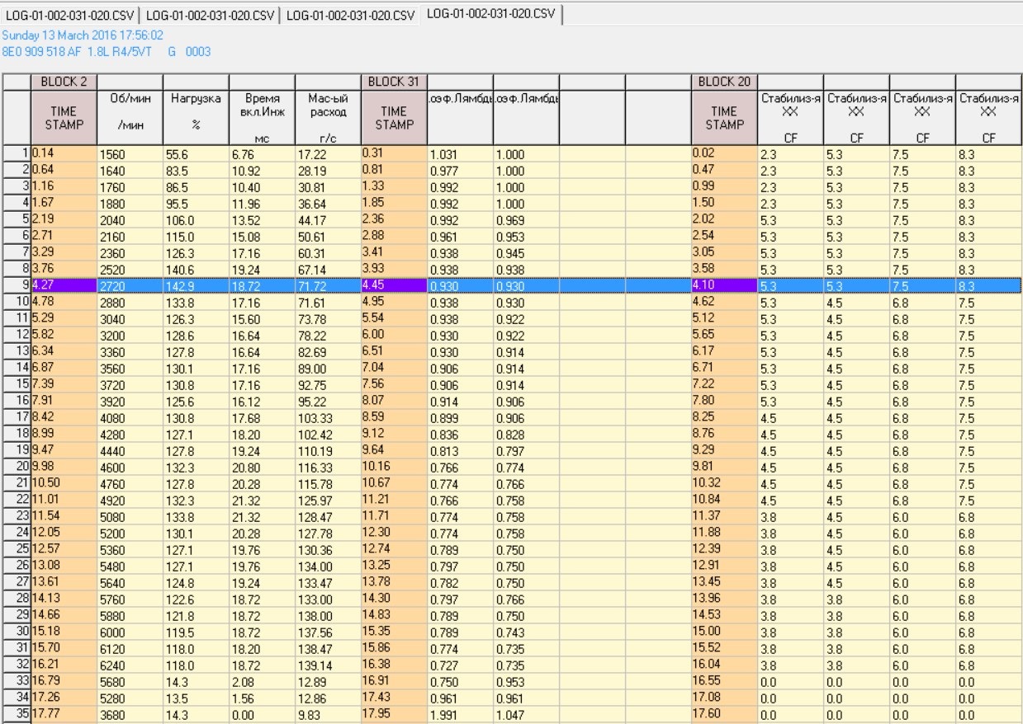
Task: Click the BLOCK 20 time stamp 15.00
Action: click(724, 632)
